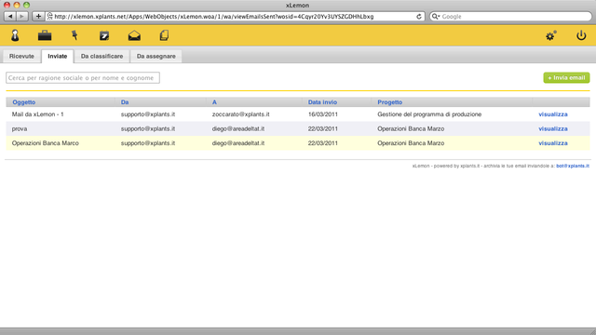Open the Da classificare tab
Screen dimensions: 596x335
[x=102, y=56]
